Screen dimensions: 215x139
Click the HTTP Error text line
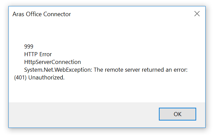38,54
